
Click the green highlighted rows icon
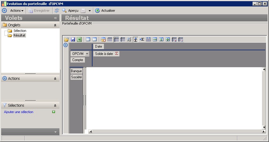[x=155, y=39]
